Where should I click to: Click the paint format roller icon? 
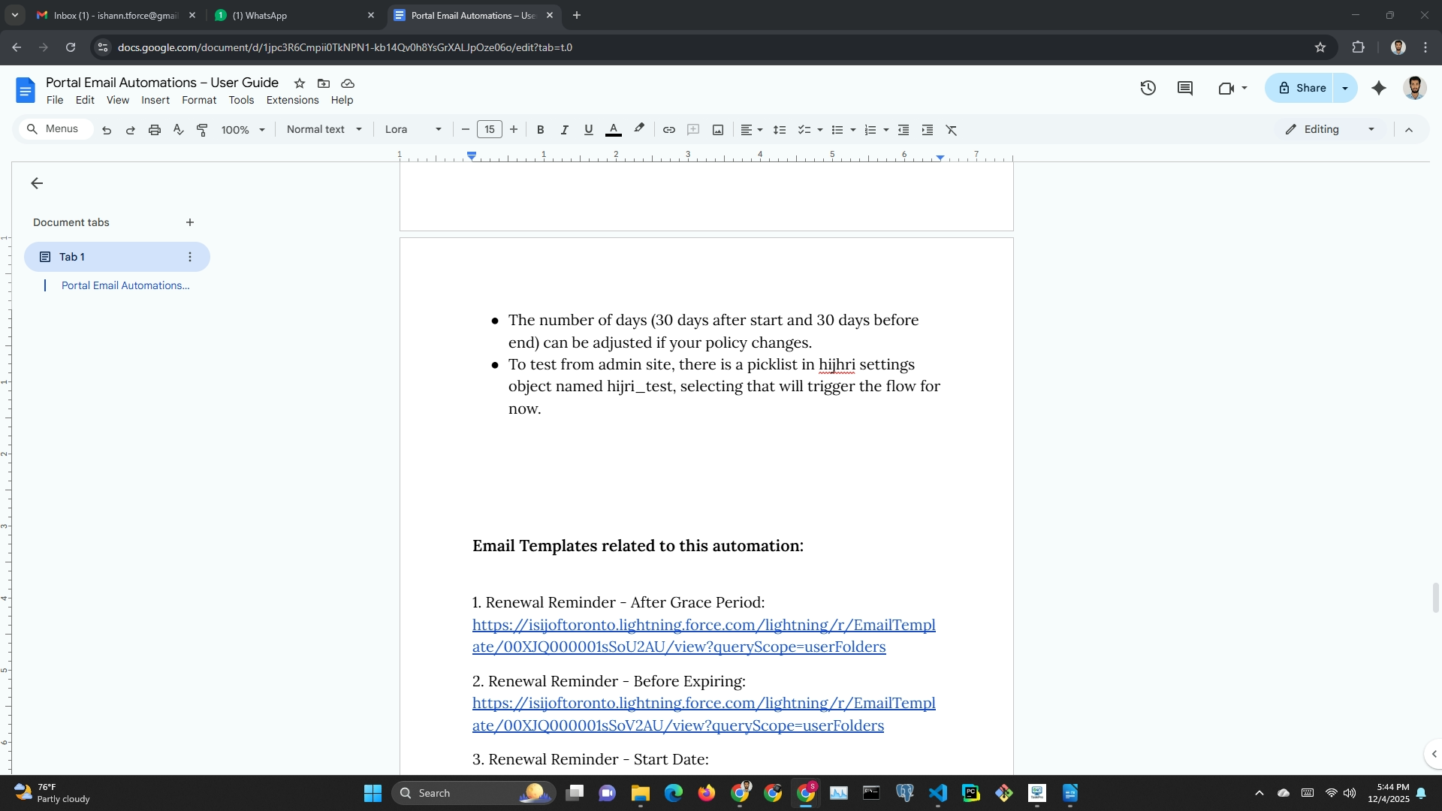tap(202, 130)
